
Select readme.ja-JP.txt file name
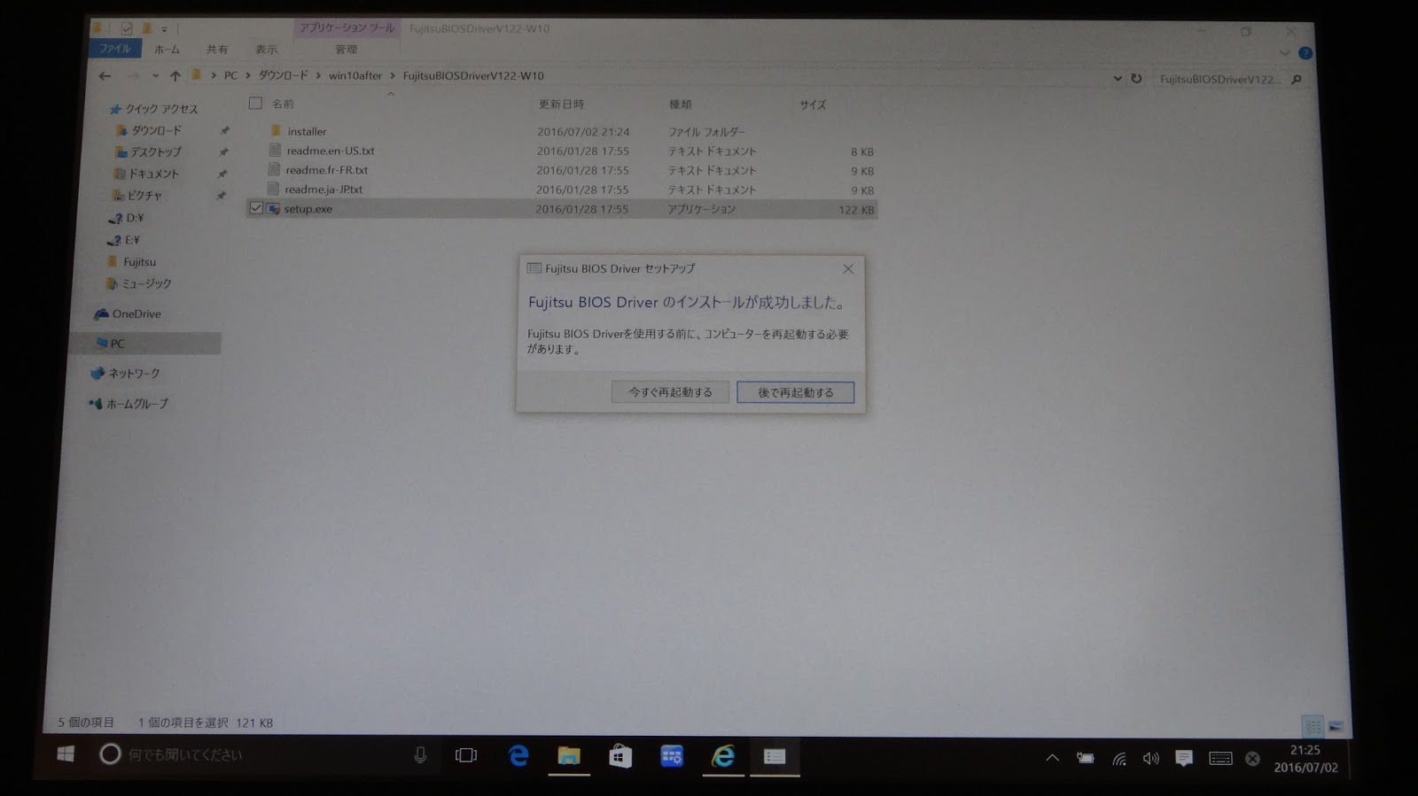pos(323,189)
